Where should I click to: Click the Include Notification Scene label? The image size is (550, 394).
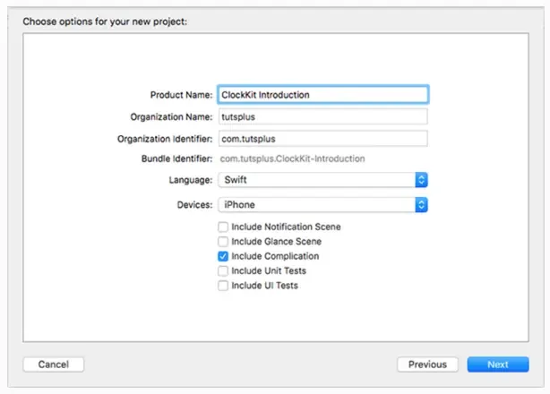pos(286,227)
